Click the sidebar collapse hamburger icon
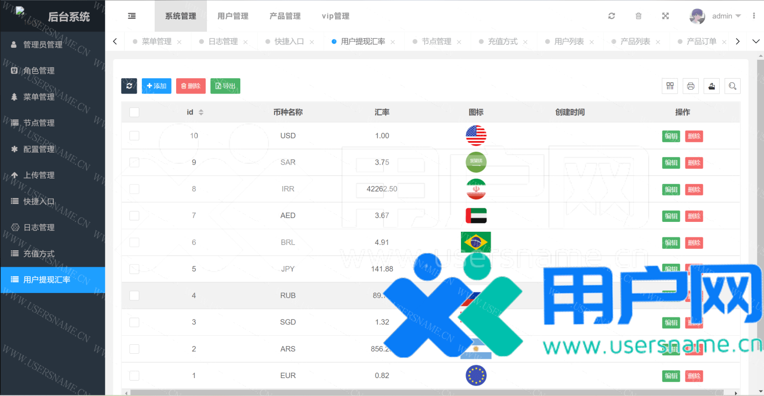 pyautogui.click(x=132, y=16)
